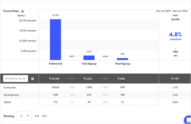This screenshot has width=191, height=124.
Task: Sort by the 998 Paid Signup column
Action: click(x=121, y=79)
